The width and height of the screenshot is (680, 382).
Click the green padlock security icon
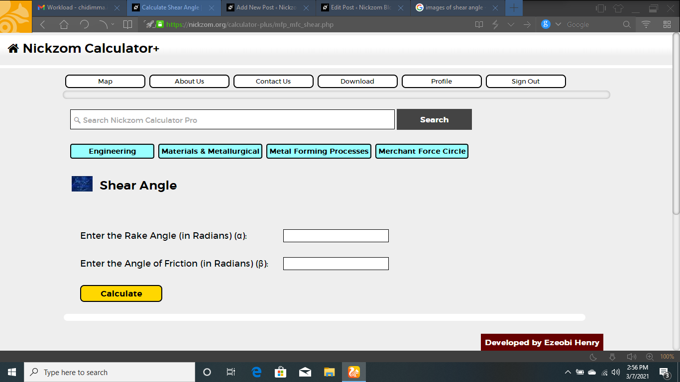[160, 24]
